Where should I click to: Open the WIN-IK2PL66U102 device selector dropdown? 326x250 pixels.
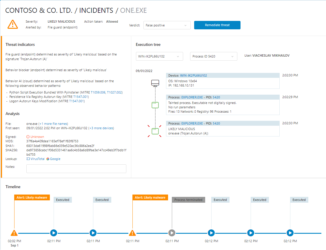coord(159,56)
